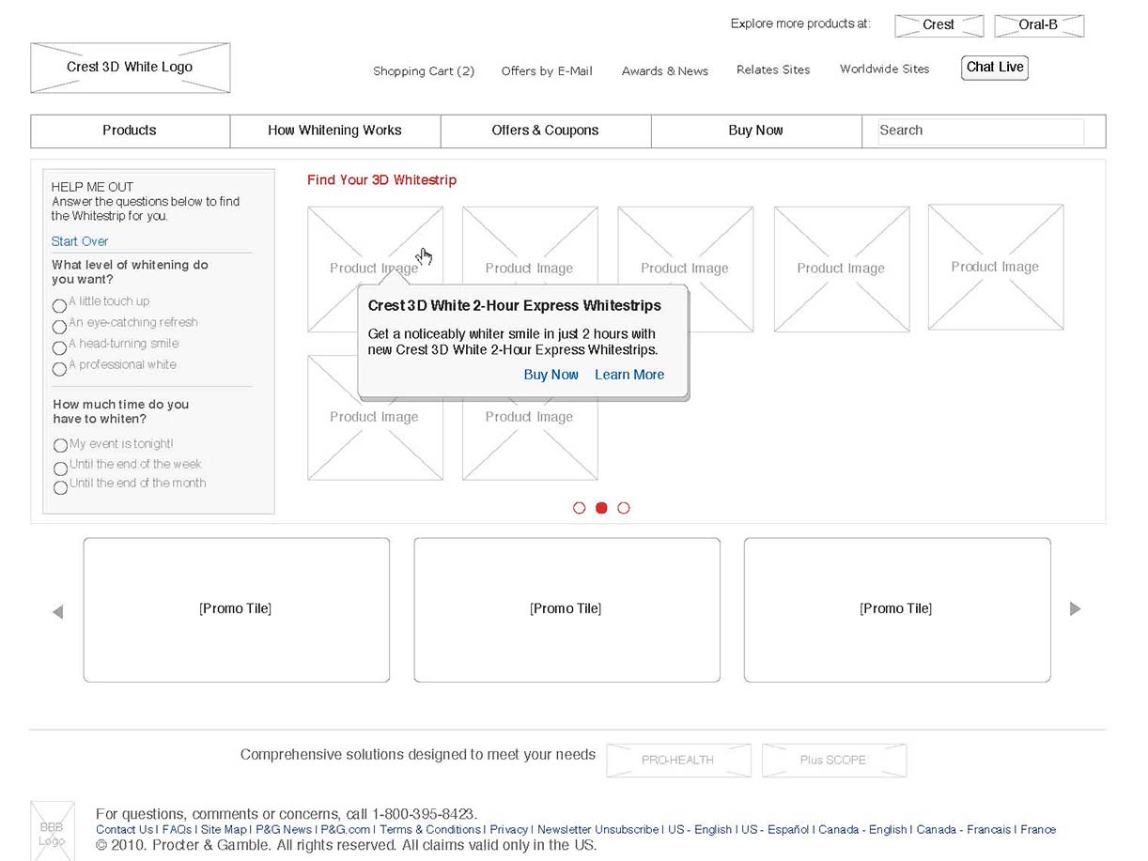Click 'Comprehensive solutions designed to meet your needs' text
Screen dimensions: 1148x861
[418, 755]
